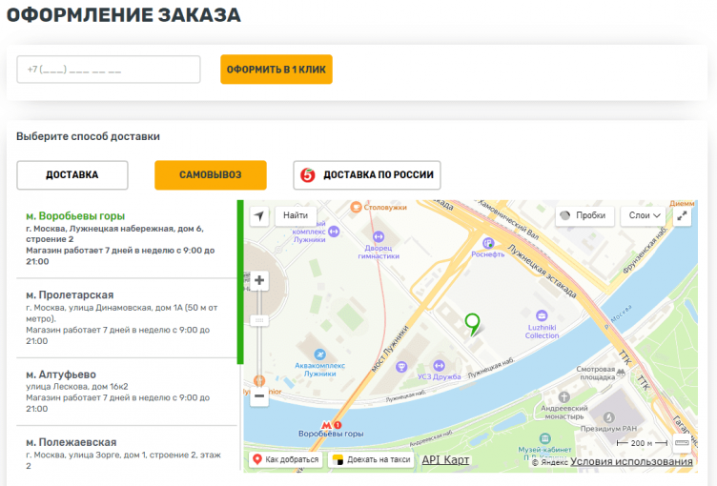Viewport: 717px width, 486px height.
Task: Click the улица Лескова, дом 16к2 address
Action: pyautogui.click(x=77, y=387)
